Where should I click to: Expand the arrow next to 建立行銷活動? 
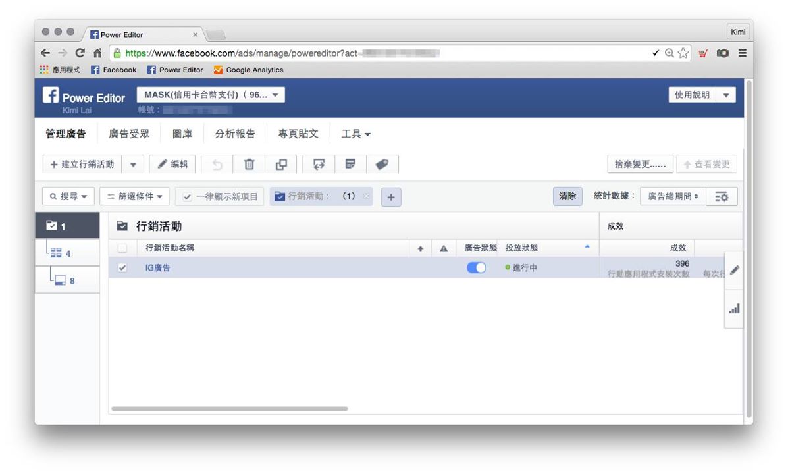(x=133, y=165)
